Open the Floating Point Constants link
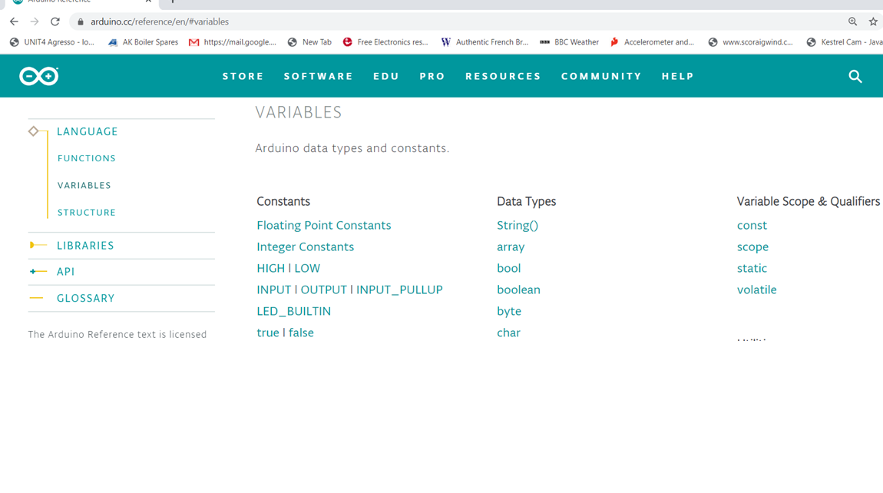Screen dimensions: 883x493 323,226
